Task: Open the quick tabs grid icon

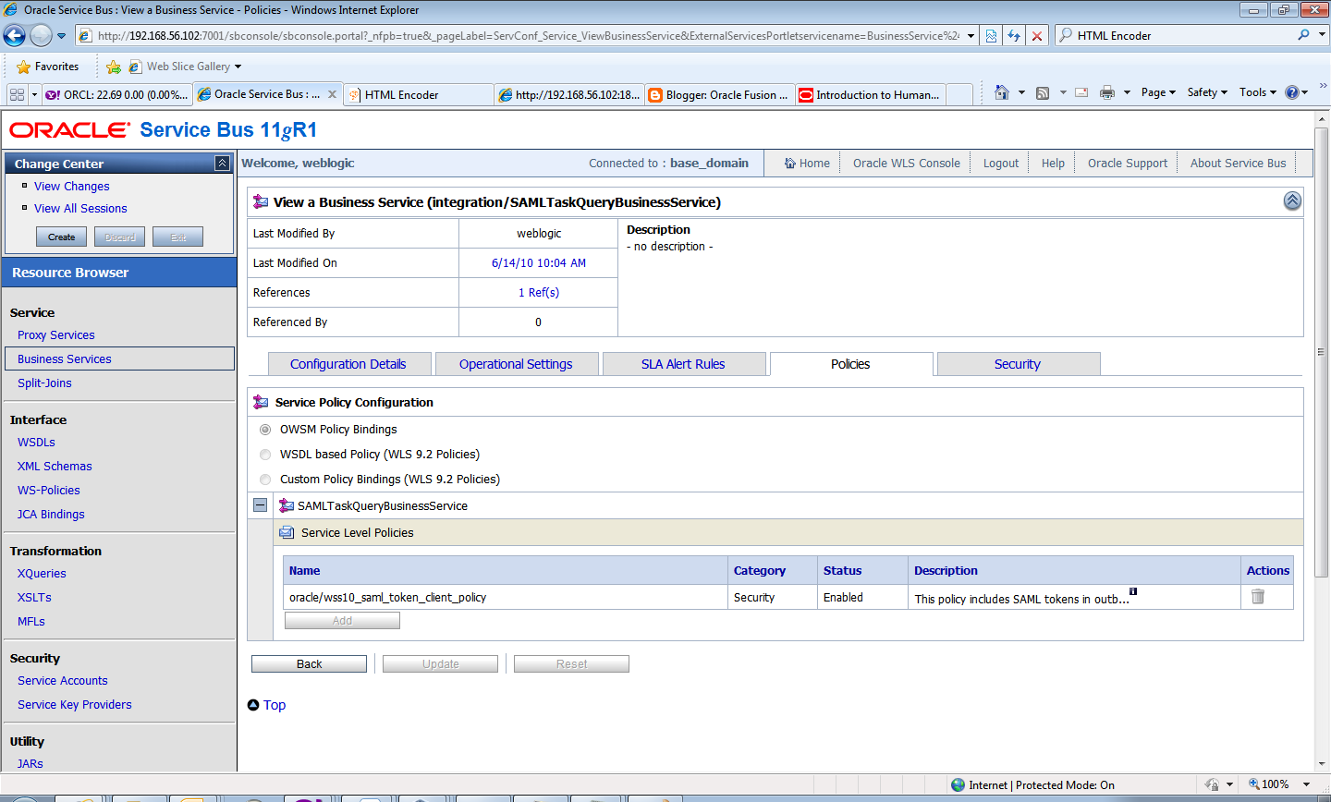Action: click(x=17, y=94)
